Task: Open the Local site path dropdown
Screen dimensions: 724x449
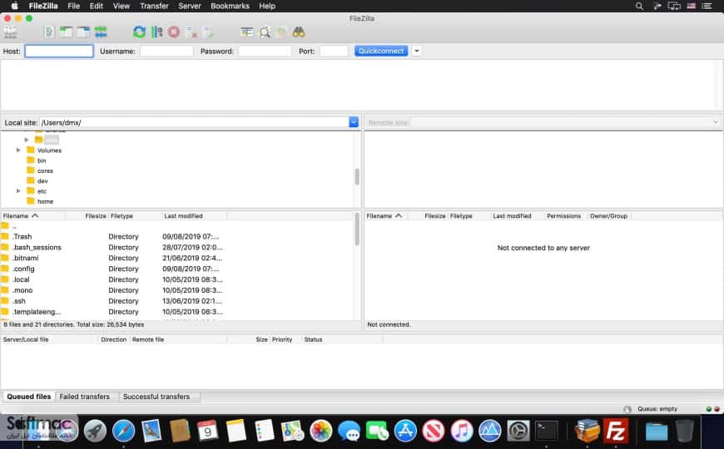Action: click(354, 122)
